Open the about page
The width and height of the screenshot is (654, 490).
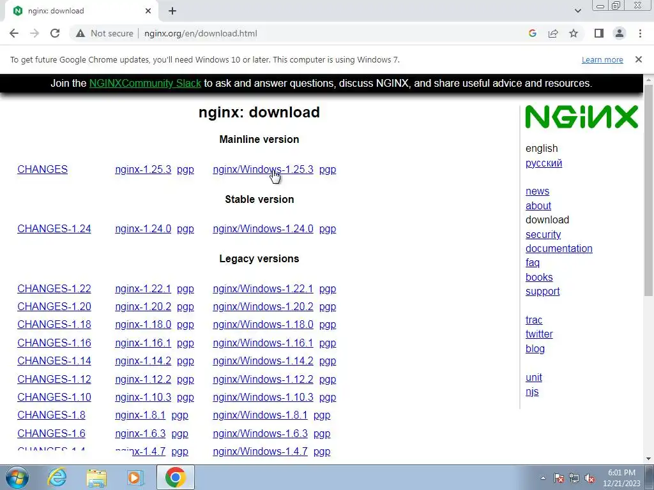pos(538,205)
